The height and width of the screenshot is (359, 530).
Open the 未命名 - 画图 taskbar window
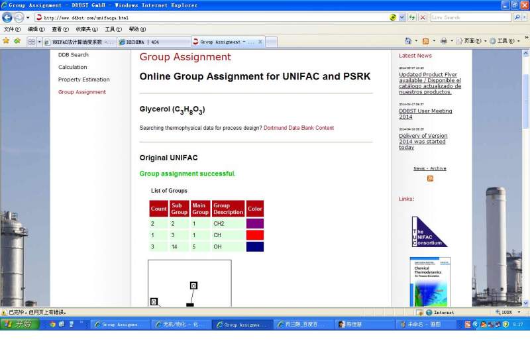pos(424,324)
